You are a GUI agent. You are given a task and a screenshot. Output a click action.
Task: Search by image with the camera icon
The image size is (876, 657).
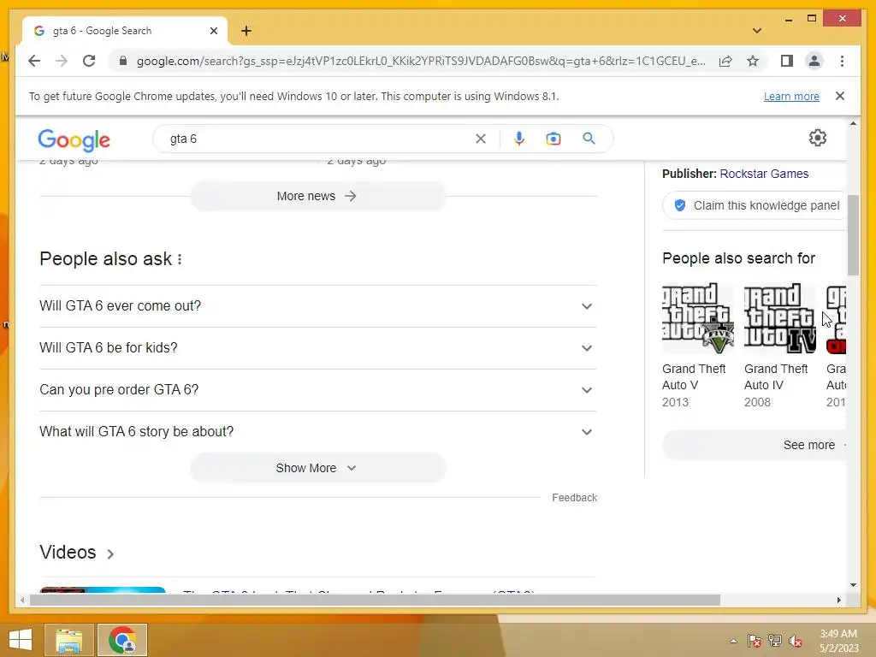pyautogui.click(x=553, y=139)
